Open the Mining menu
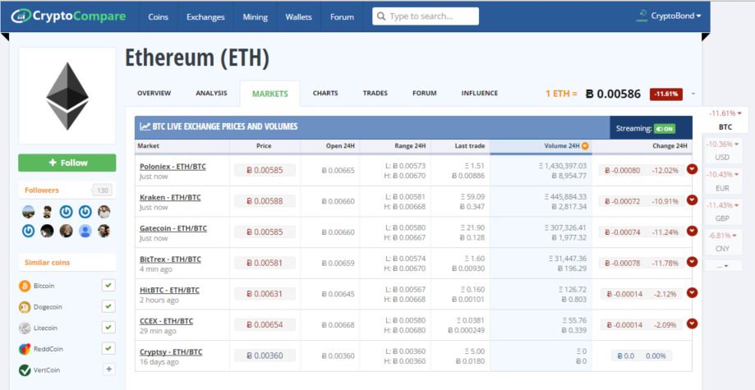 click(x=256, y=17)
